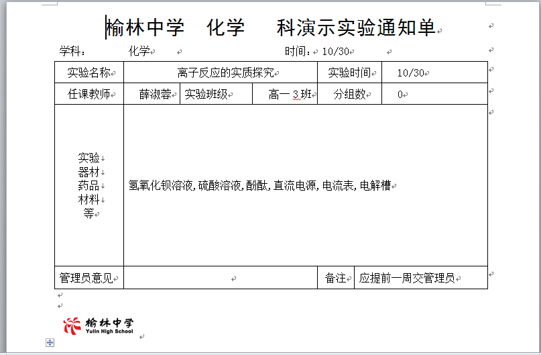
Task: Click the 时间: 10/30 text above the table
Action: (x=318, y=51)
